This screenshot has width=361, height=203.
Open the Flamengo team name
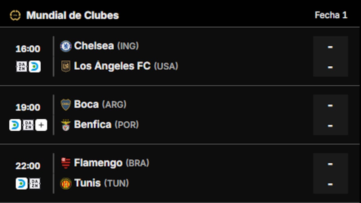[98, 163]
